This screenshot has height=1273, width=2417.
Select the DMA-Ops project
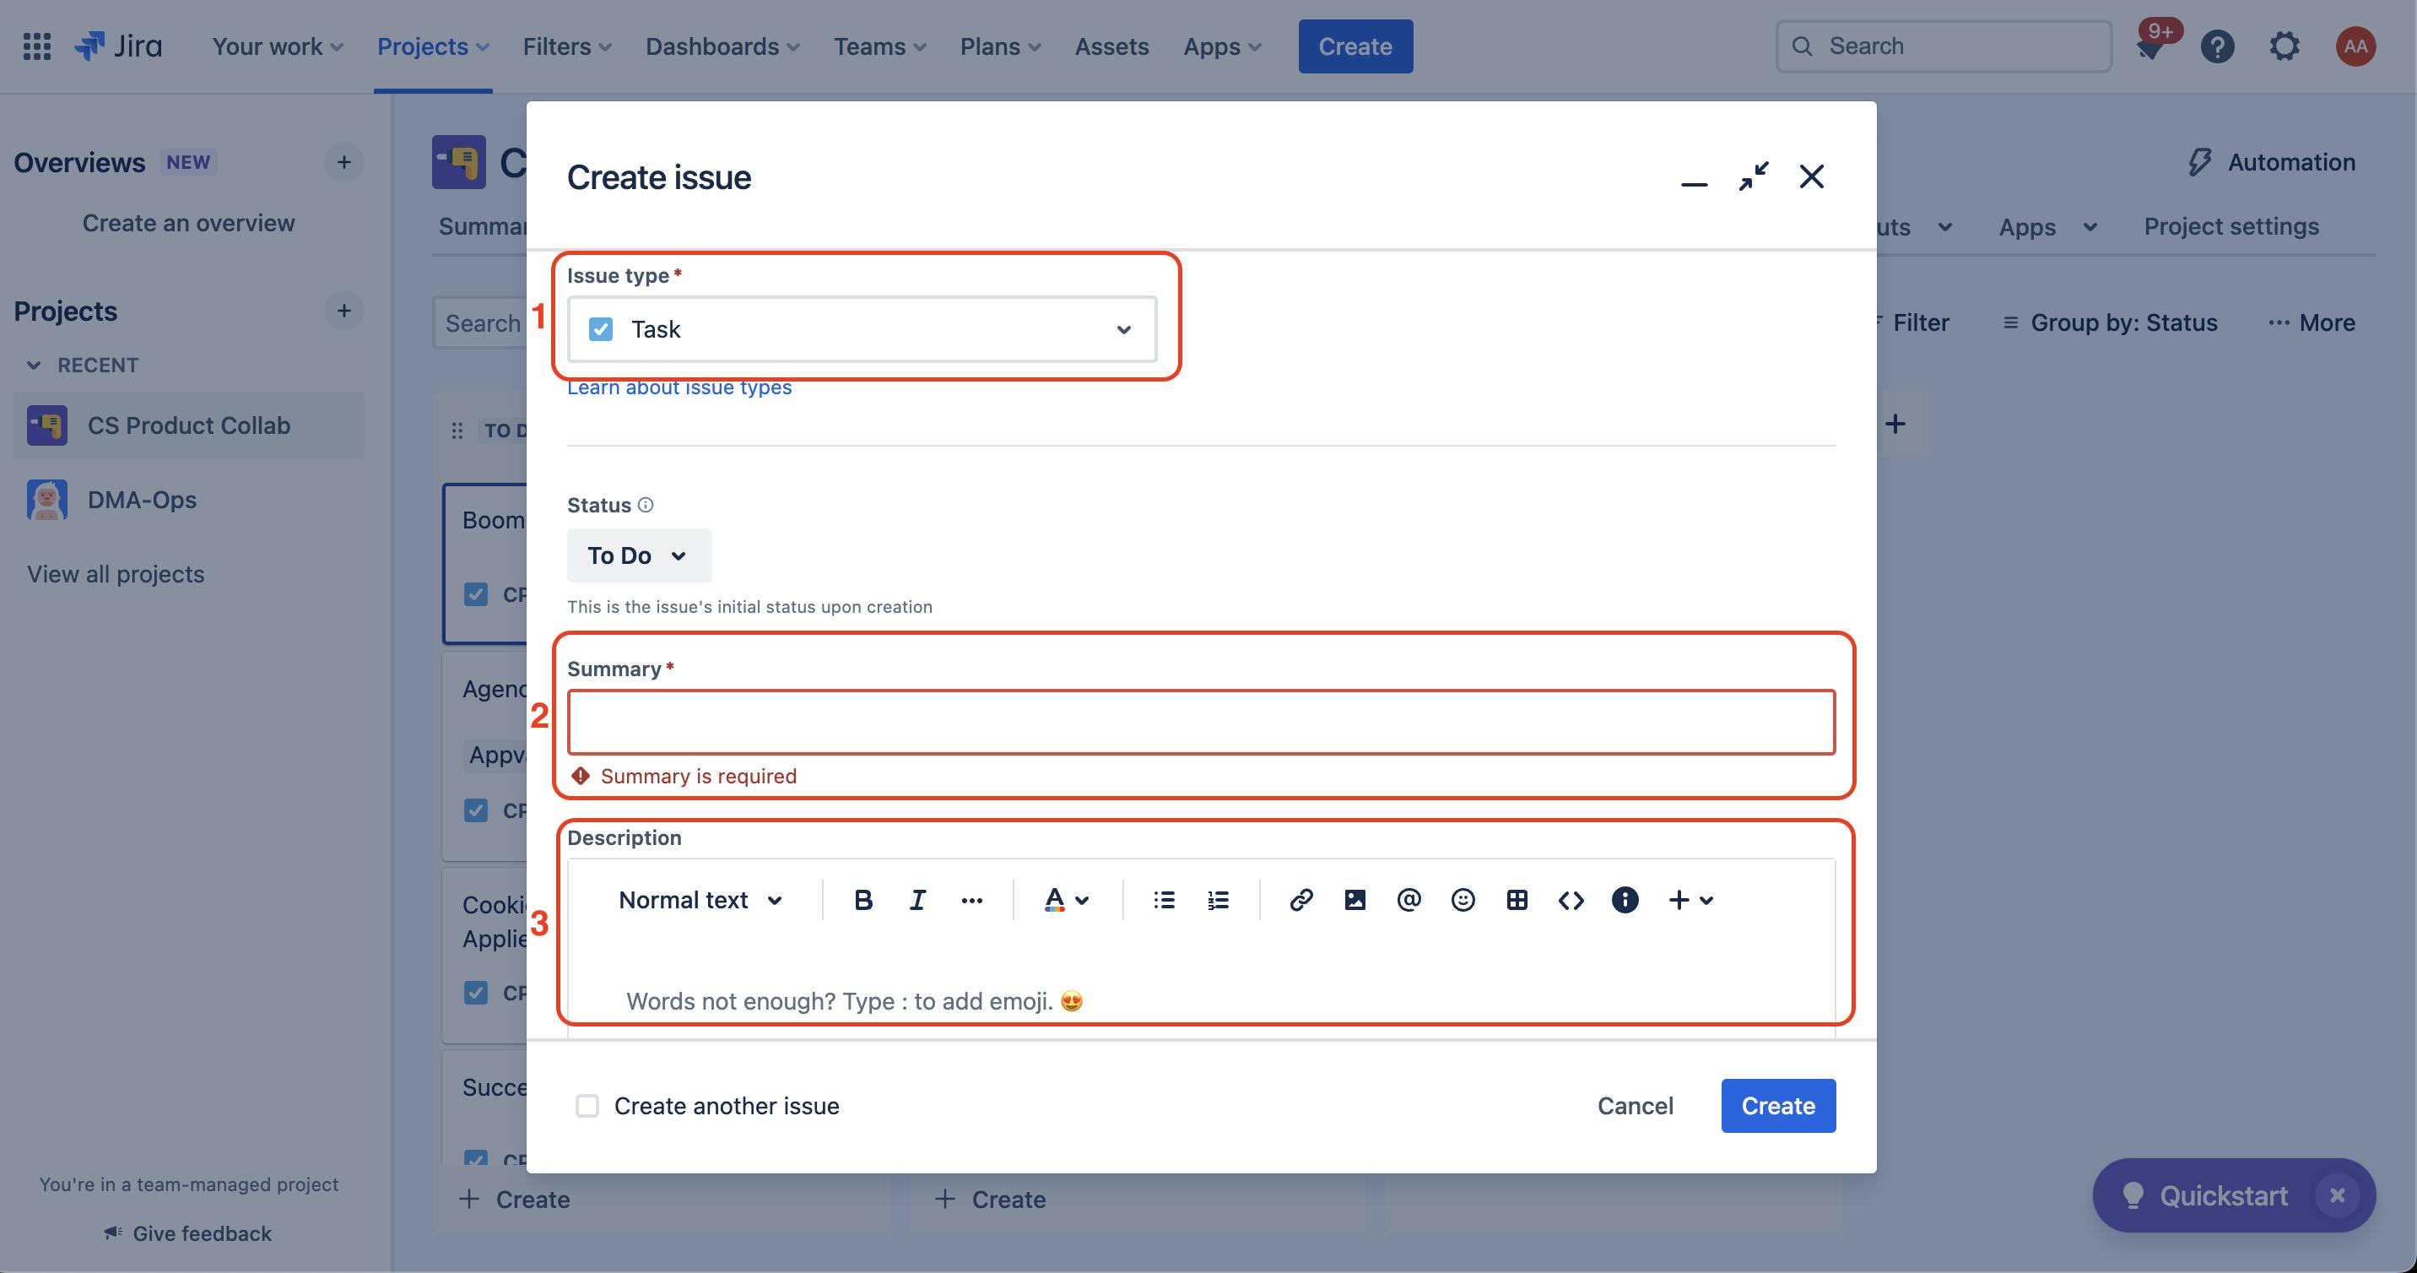[188, 500]
